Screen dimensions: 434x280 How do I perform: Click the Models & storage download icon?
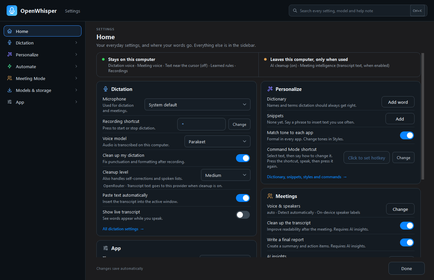point(10,90)
